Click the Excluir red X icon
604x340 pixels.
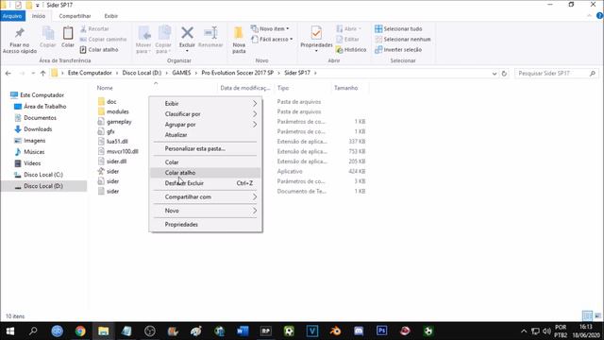(187, 33)
